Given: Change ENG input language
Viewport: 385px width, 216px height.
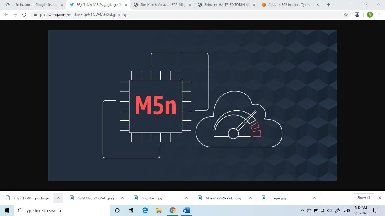Looking at the screenshot, I should point(347,210).
